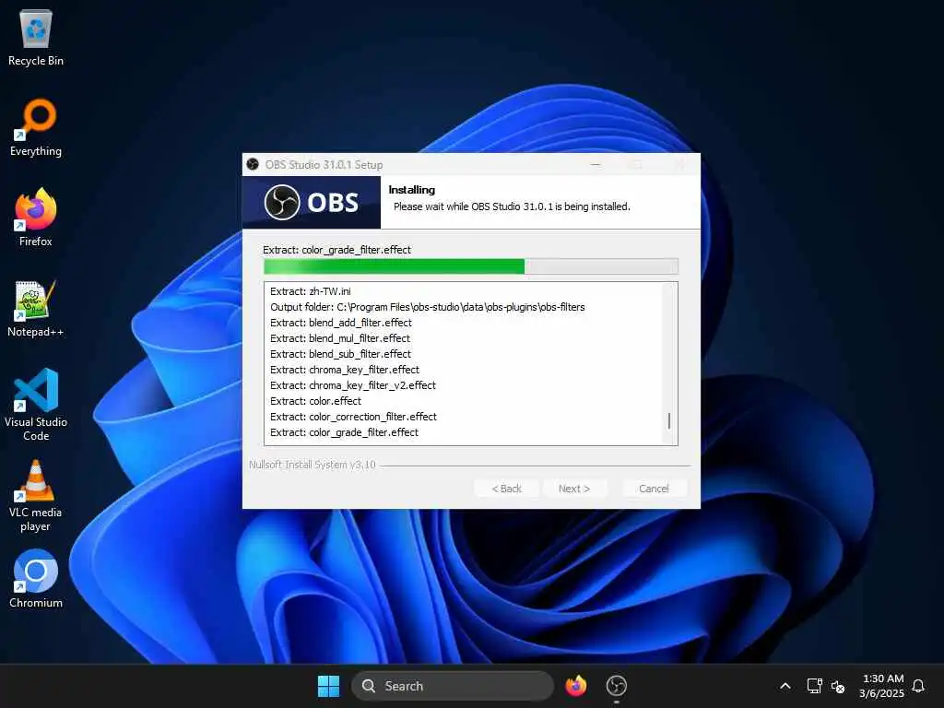Click the 'OBS Studio 31.0.1 Setup' title
Screen dimensions: 944x708
coord(324,164)
